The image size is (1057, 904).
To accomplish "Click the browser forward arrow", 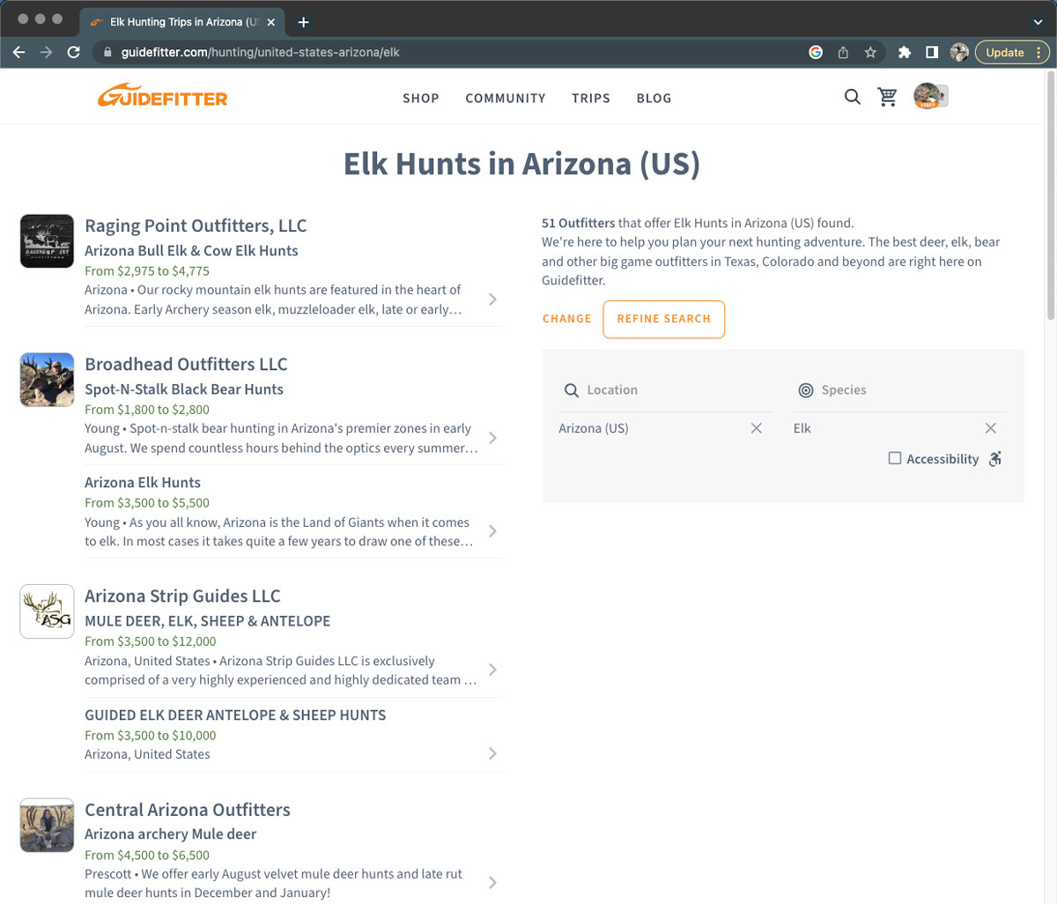I will pyautogui.click(x=47, y=52).
